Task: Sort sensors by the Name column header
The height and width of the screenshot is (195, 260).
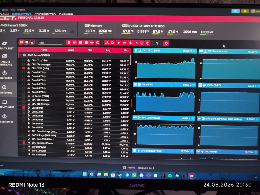Action: pyautogui.click(x=44, y=50)
